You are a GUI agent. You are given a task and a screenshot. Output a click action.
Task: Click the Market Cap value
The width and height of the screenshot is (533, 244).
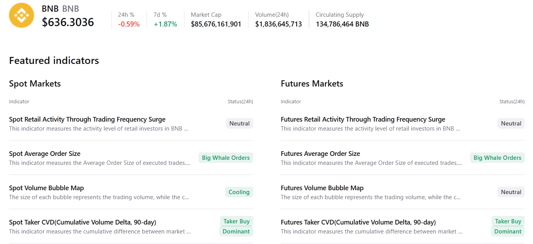click(216, 24)
